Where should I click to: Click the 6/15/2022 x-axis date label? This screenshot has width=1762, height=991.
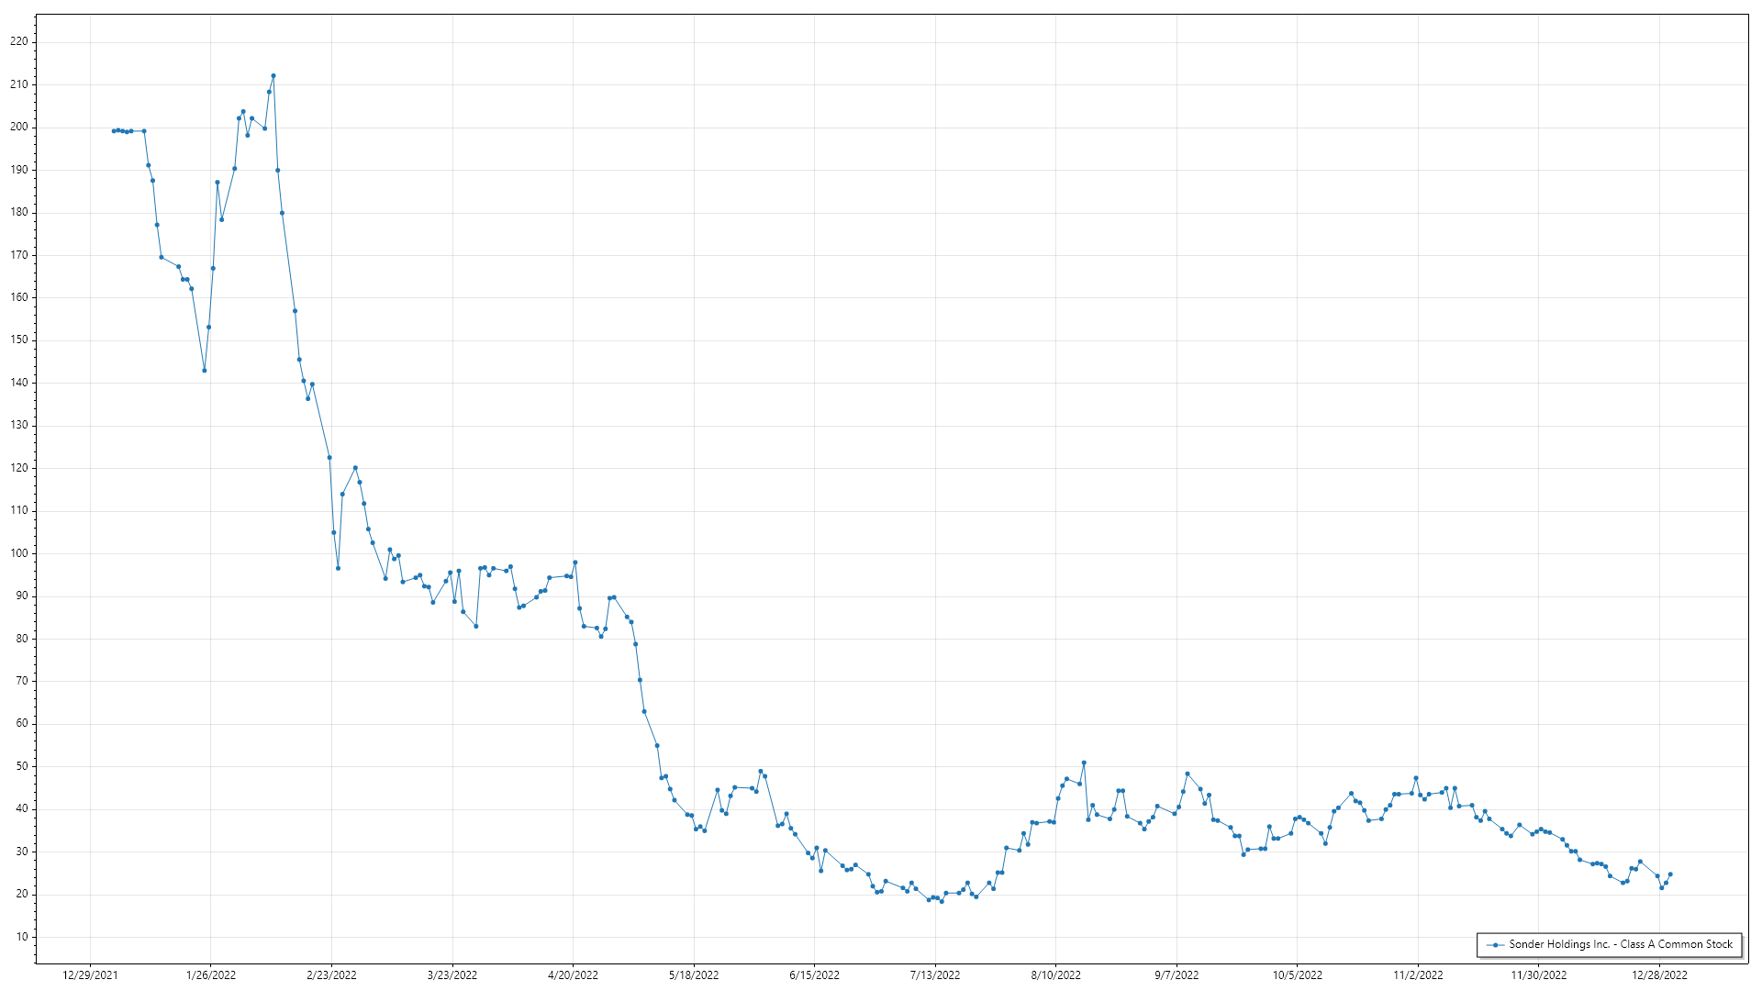pyautogui.click(x=814, y=974)
